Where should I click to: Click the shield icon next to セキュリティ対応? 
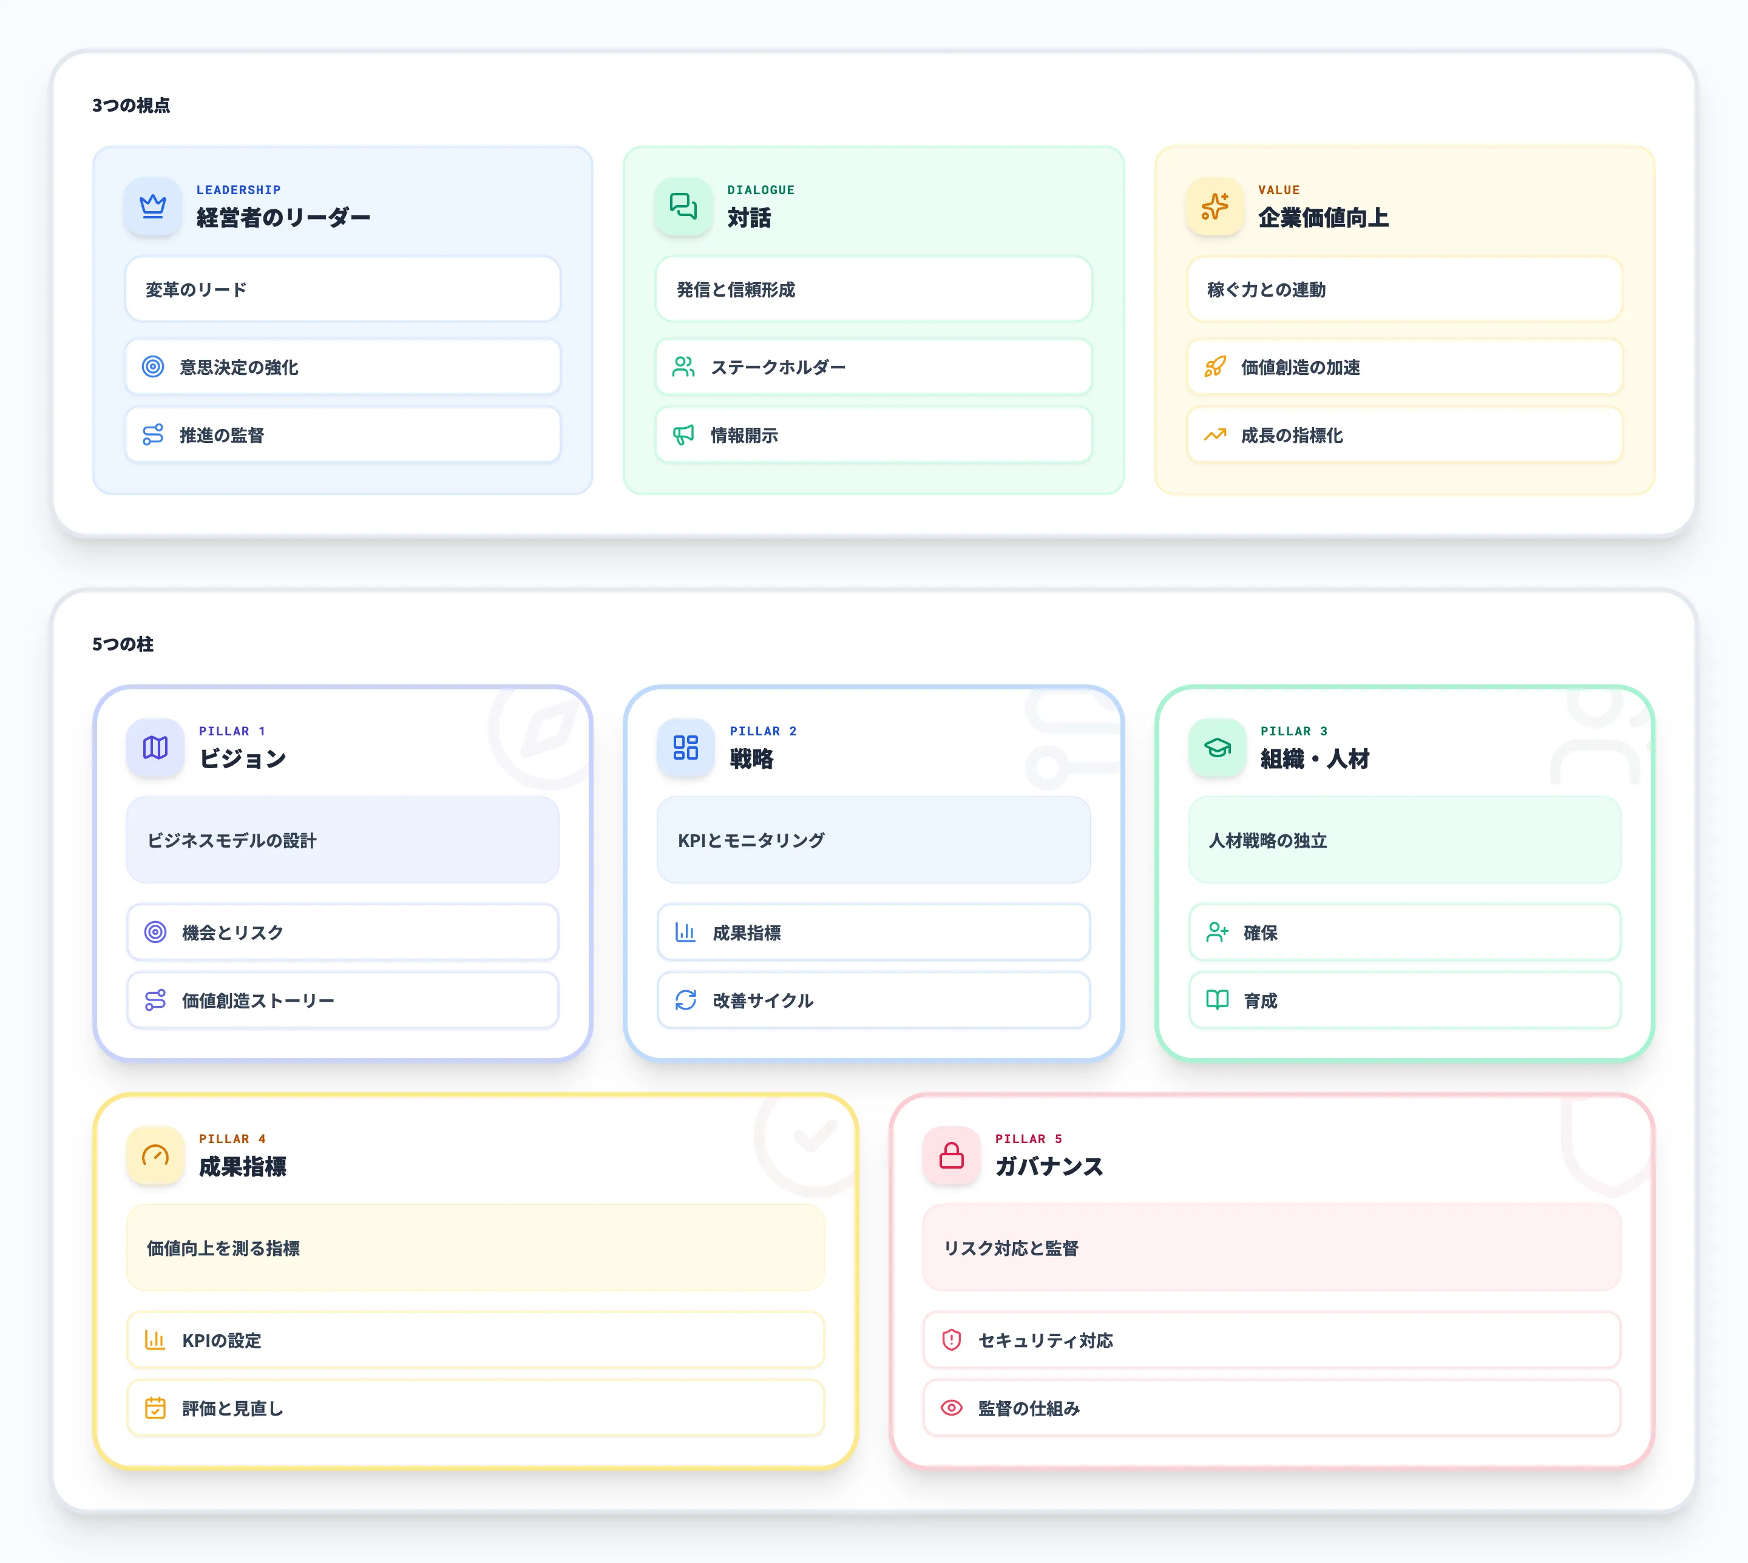(x=952, y=1340)
